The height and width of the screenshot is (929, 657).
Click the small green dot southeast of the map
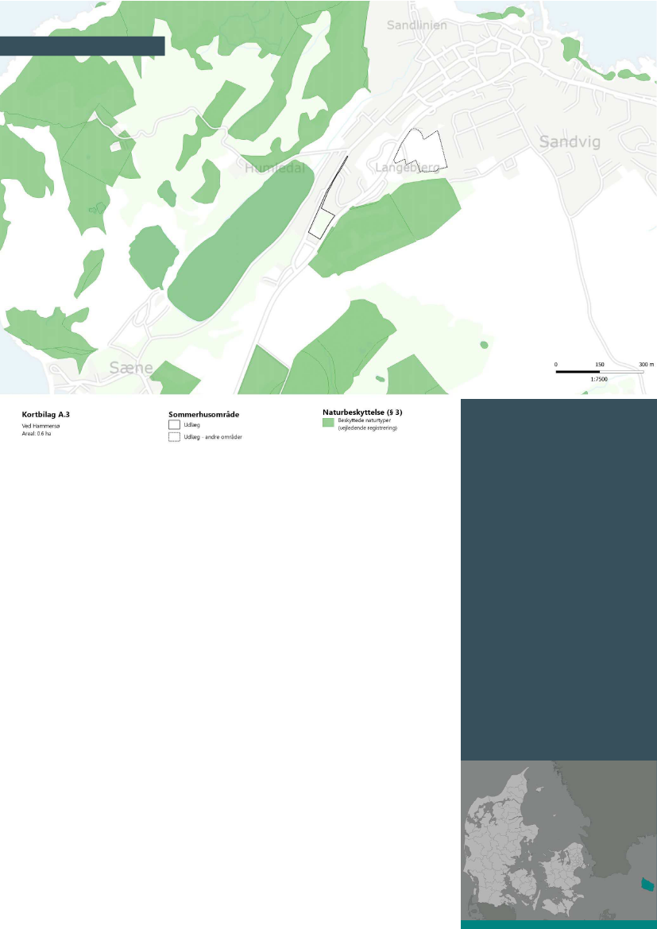coord(484,344)
